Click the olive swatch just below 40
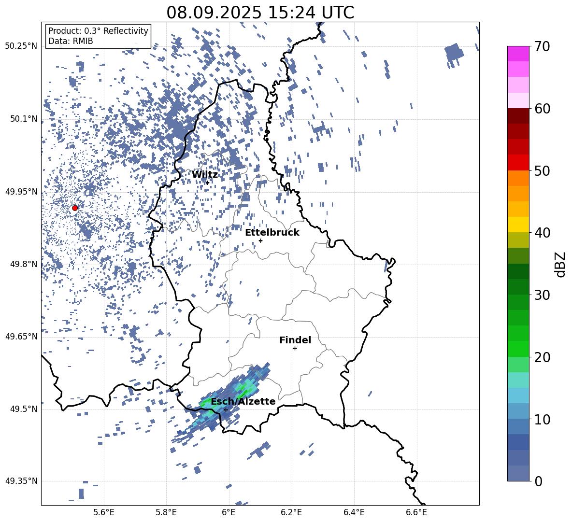The image size is (572, 522). pyautogui.click(x=518, y=240)
